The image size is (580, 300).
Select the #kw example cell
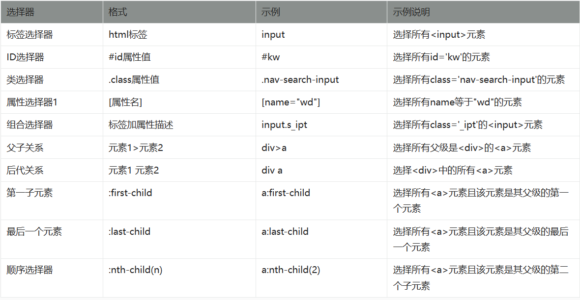pyautogui.click(x=271, y=57)
